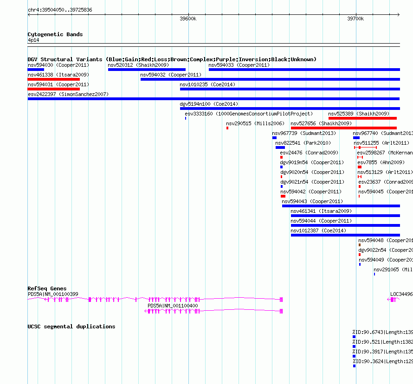413x384 pixels.
Task: Select the nsv594042 (Cooper2011) label
Action: point(311,192)
